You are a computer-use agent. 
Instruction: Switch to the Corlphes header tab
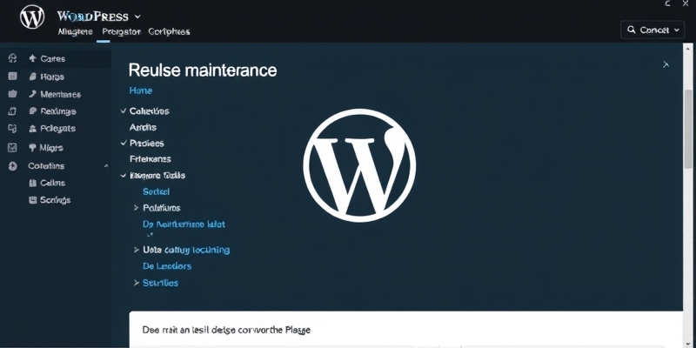pyautogui.click(x=169, y=31)
